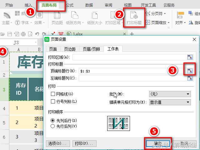Viewport: 200px width, 150px height.
Task: Switch to the 页眉/页脚 tab in dialog
Action: click(x=91, y=49)
